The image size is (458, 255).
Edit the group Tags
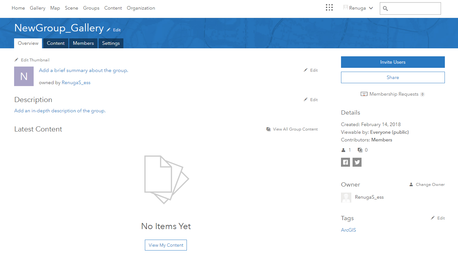tap(437, 218)
